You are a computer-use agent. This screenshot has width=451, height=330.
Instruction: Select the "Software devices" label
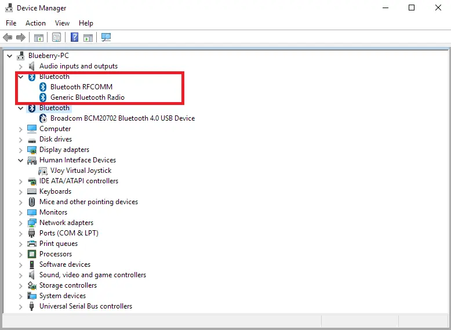65,264
